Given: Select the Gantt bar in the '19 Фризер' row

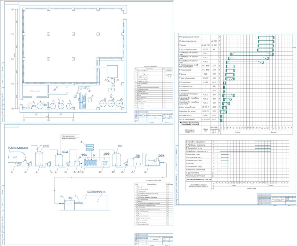Looking at the screenshot, I should pos(266,45).
